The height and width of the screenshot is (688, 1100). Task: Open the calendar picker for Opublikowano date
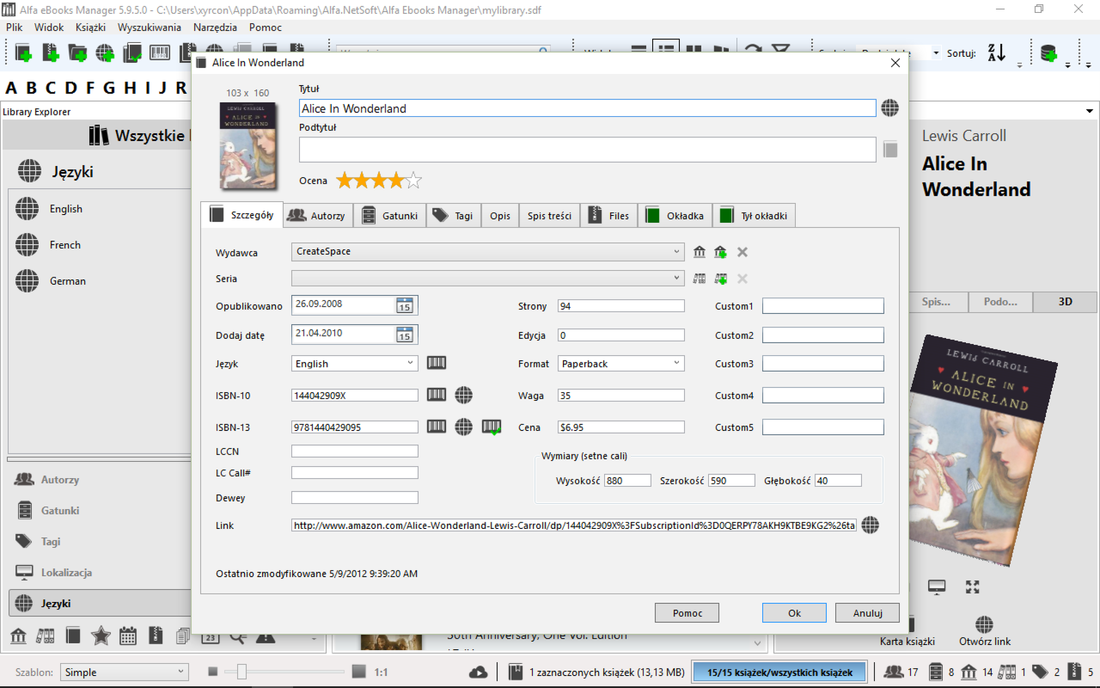(404, 305)
